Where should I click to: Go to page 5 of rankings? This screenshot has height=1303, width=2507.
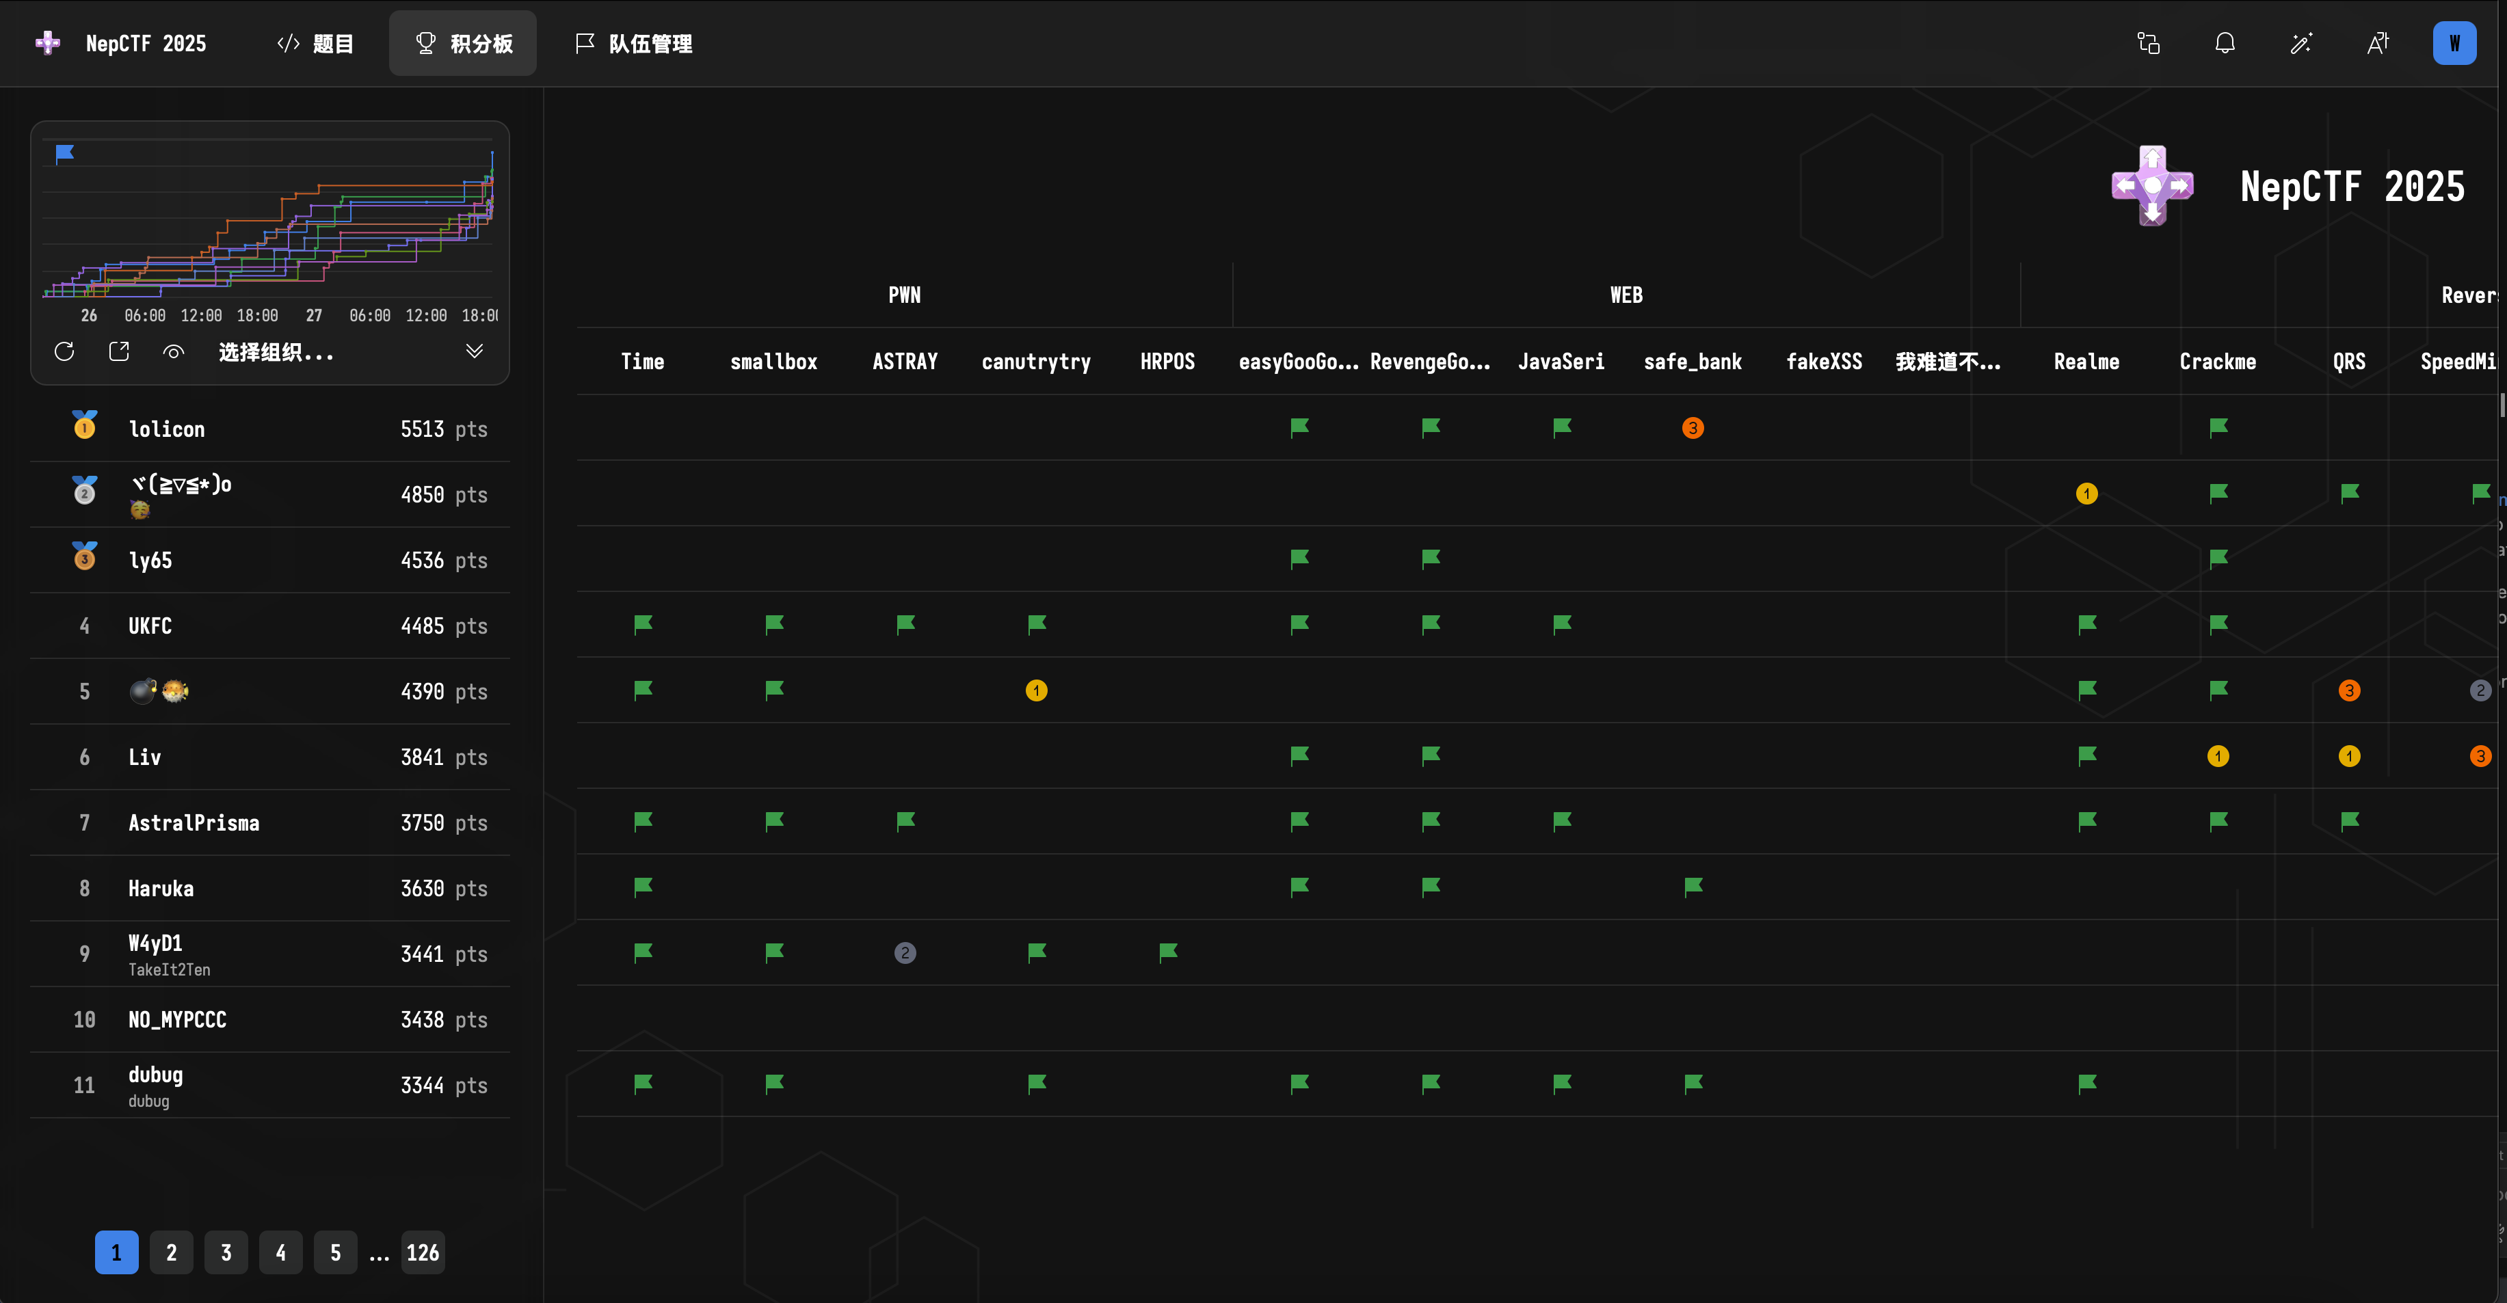pos(335,1252)
